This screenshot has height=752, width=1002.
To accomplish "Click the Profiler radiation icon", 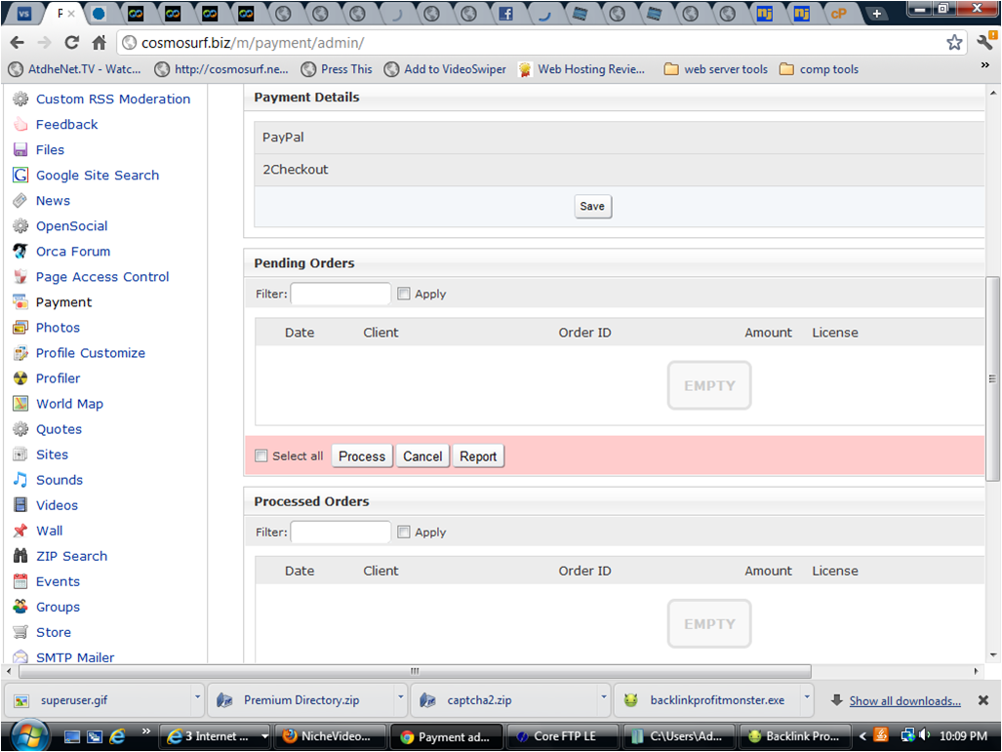I will pos(20,378).
